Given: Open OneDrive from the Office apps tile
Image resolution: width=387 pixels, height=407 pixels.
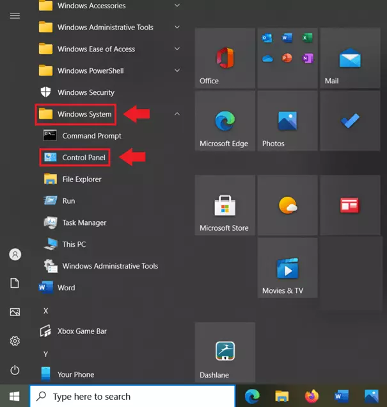Looking at the screenshot, I should (x=267, y=59).
